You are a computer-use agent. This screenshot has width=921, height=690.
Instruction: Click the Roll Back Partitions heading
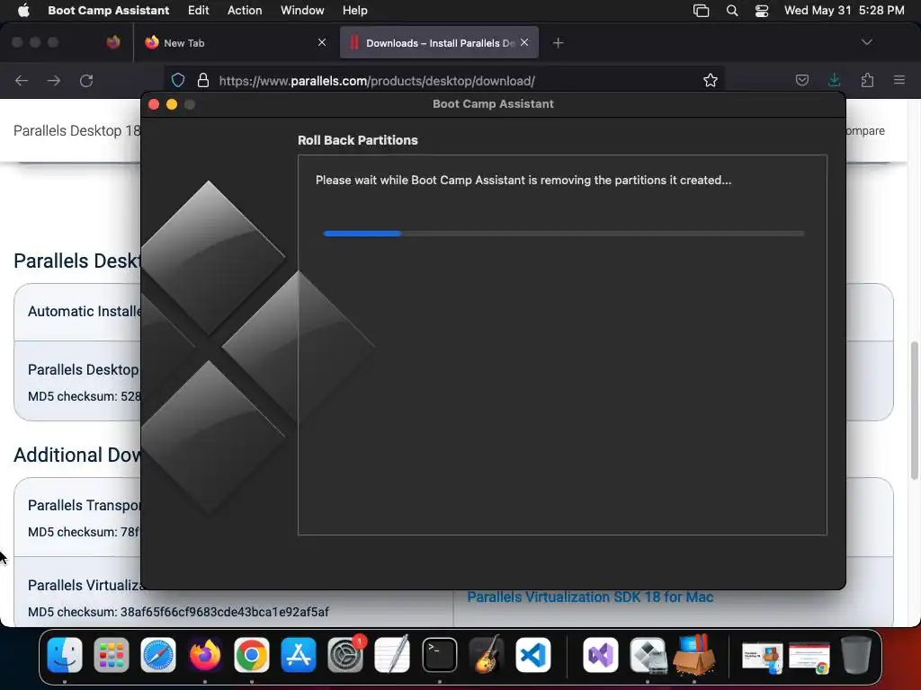[x=358, y=140]
